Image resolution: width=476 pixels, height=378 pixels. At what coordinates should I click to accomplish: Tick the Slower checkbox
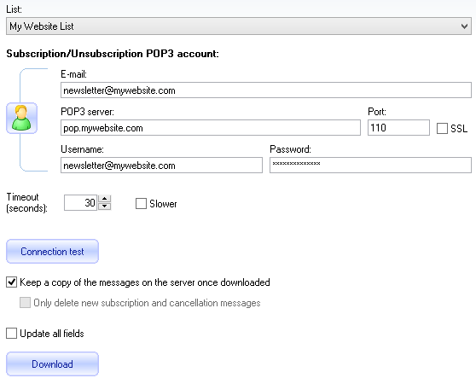coord(141,204)
